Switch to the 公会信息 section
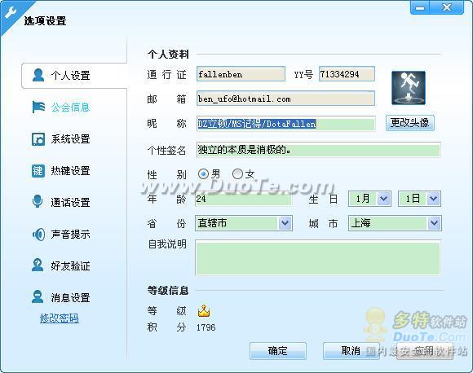This screenshot has height=373, width=473. 71,108
